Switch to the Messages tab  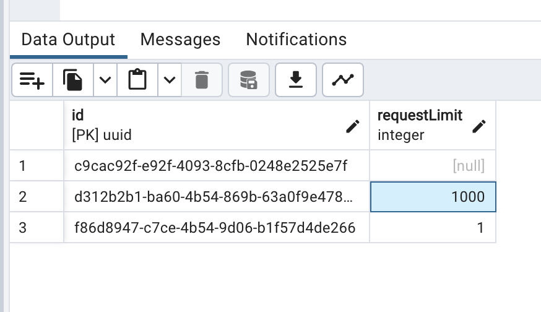click(181, 40)
